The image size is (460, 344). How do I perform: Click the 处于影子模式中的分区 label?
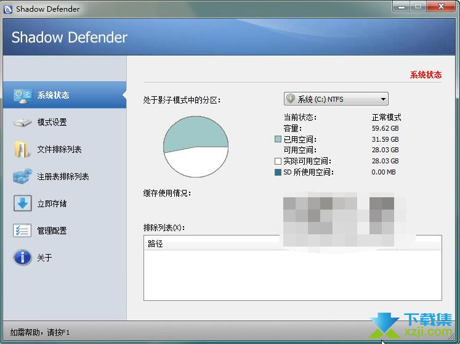pyautogui.click(x=182, y=100)
